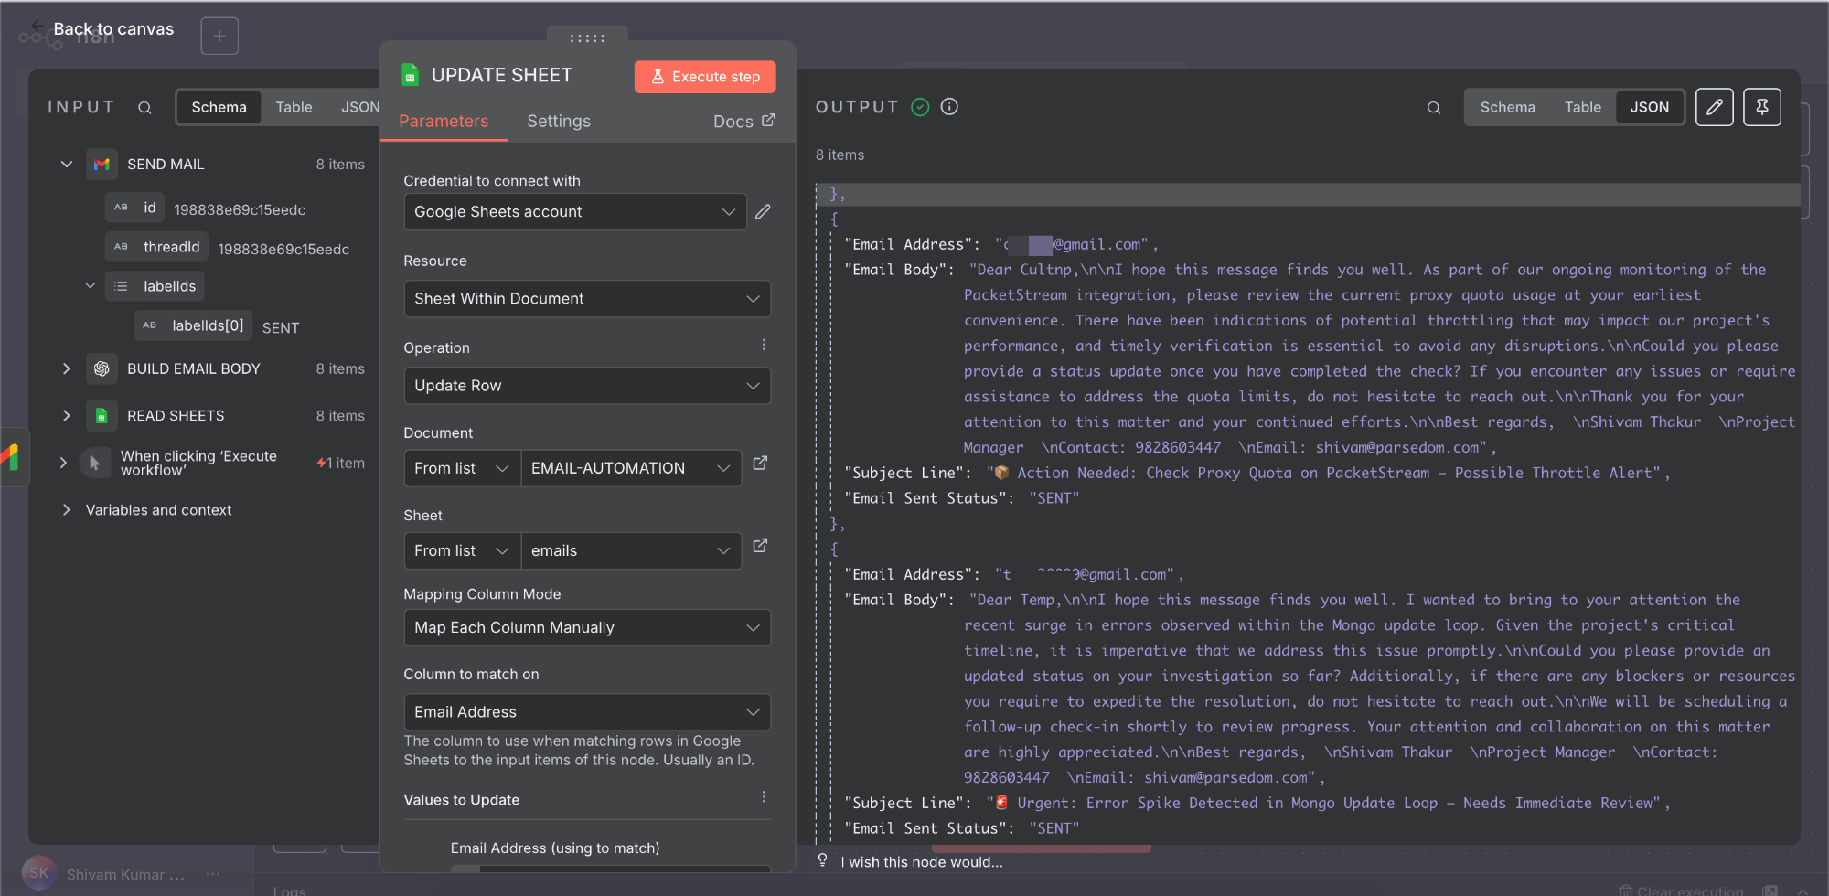Select the Parameters tab
The width and height of the screenshot is (1829, 896).
tap(444, 122)
